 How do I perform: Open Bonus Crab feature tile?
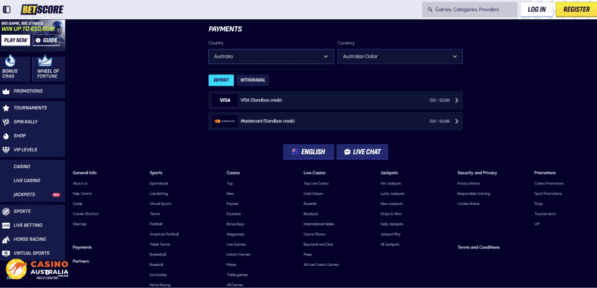(x=15, y=69)
